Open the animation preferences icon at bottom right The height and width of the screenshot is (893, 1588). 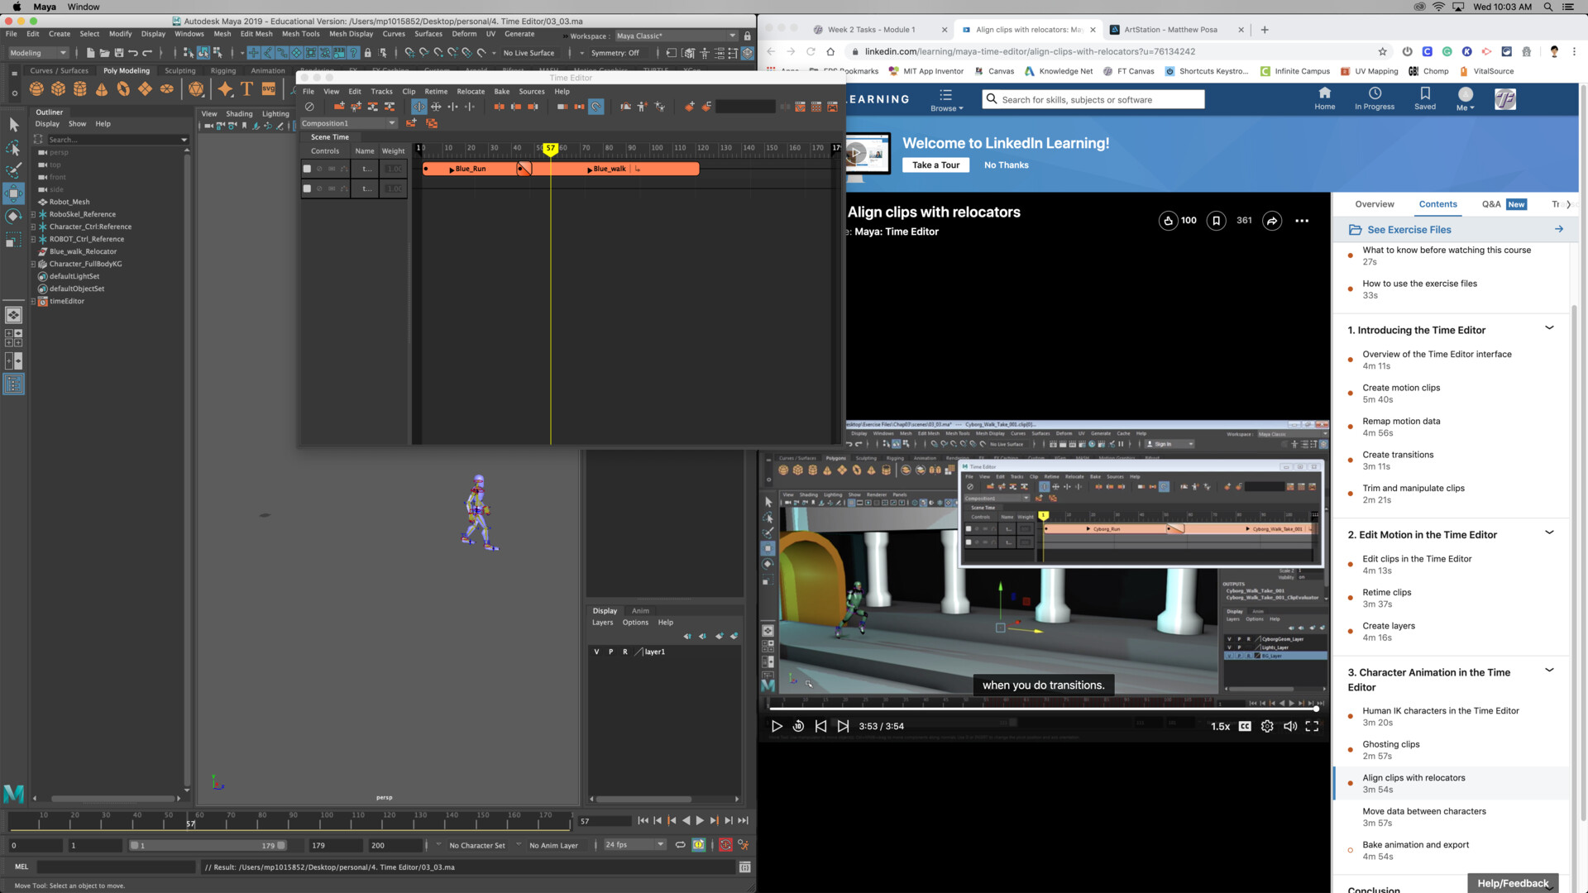[743, 844]
